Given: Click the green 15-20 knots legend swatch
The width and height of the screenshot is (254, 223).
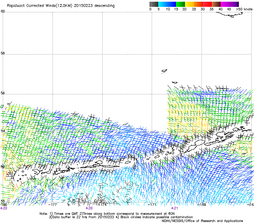Looking at the screenshot, I should [x=181, y=4].
